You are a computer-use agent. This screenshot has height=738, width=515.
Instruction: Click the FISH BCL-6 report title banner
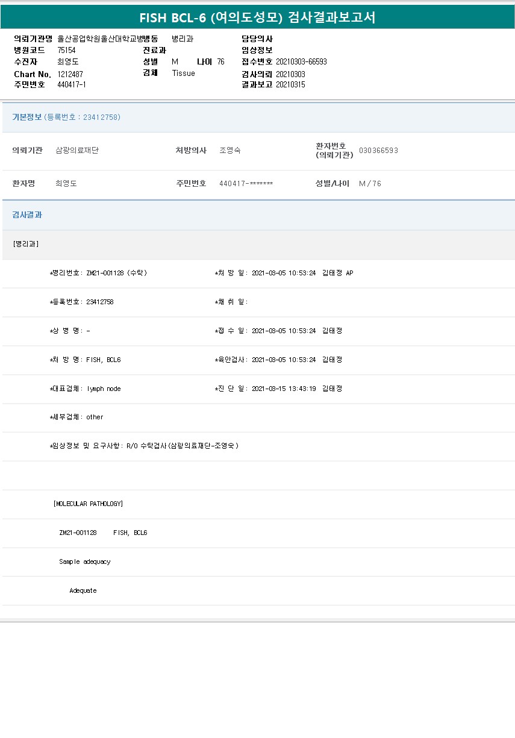click(257, 17)
